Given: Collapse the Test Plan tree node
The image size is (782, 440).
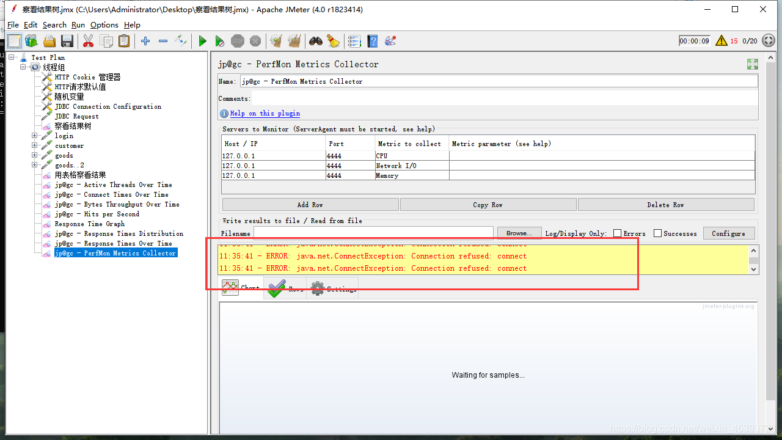Looking at the screenshot, I should pyautogui.click(x=11, y=57).
